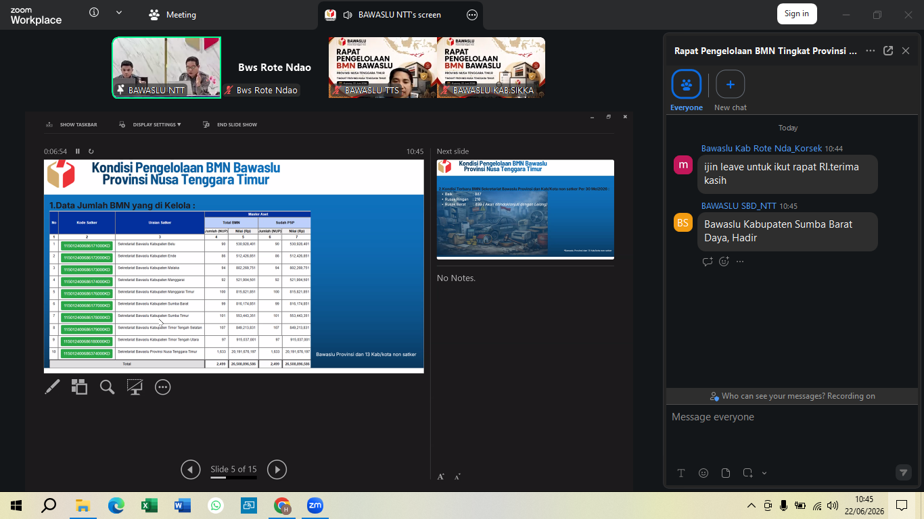This screenshot has height=519, width=924.
Task: Restart the presentation timer
Action: [x=91, y=151]
